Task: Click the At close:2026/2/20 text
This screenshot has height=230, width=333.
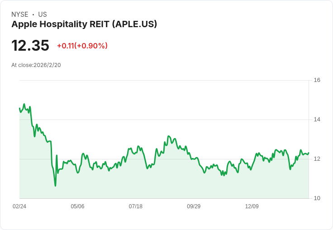Action: pyautogui.click(x=36, y=65)
